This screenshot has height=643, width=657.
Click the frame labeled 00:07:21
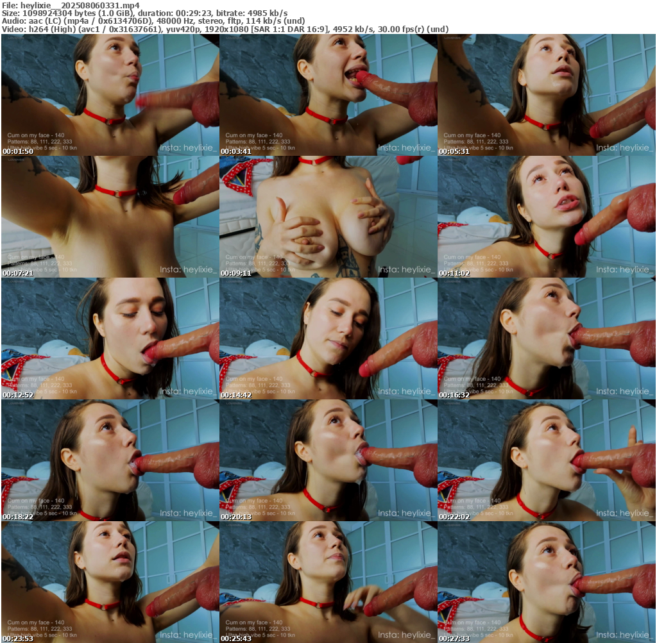click(x=110, y=217)
